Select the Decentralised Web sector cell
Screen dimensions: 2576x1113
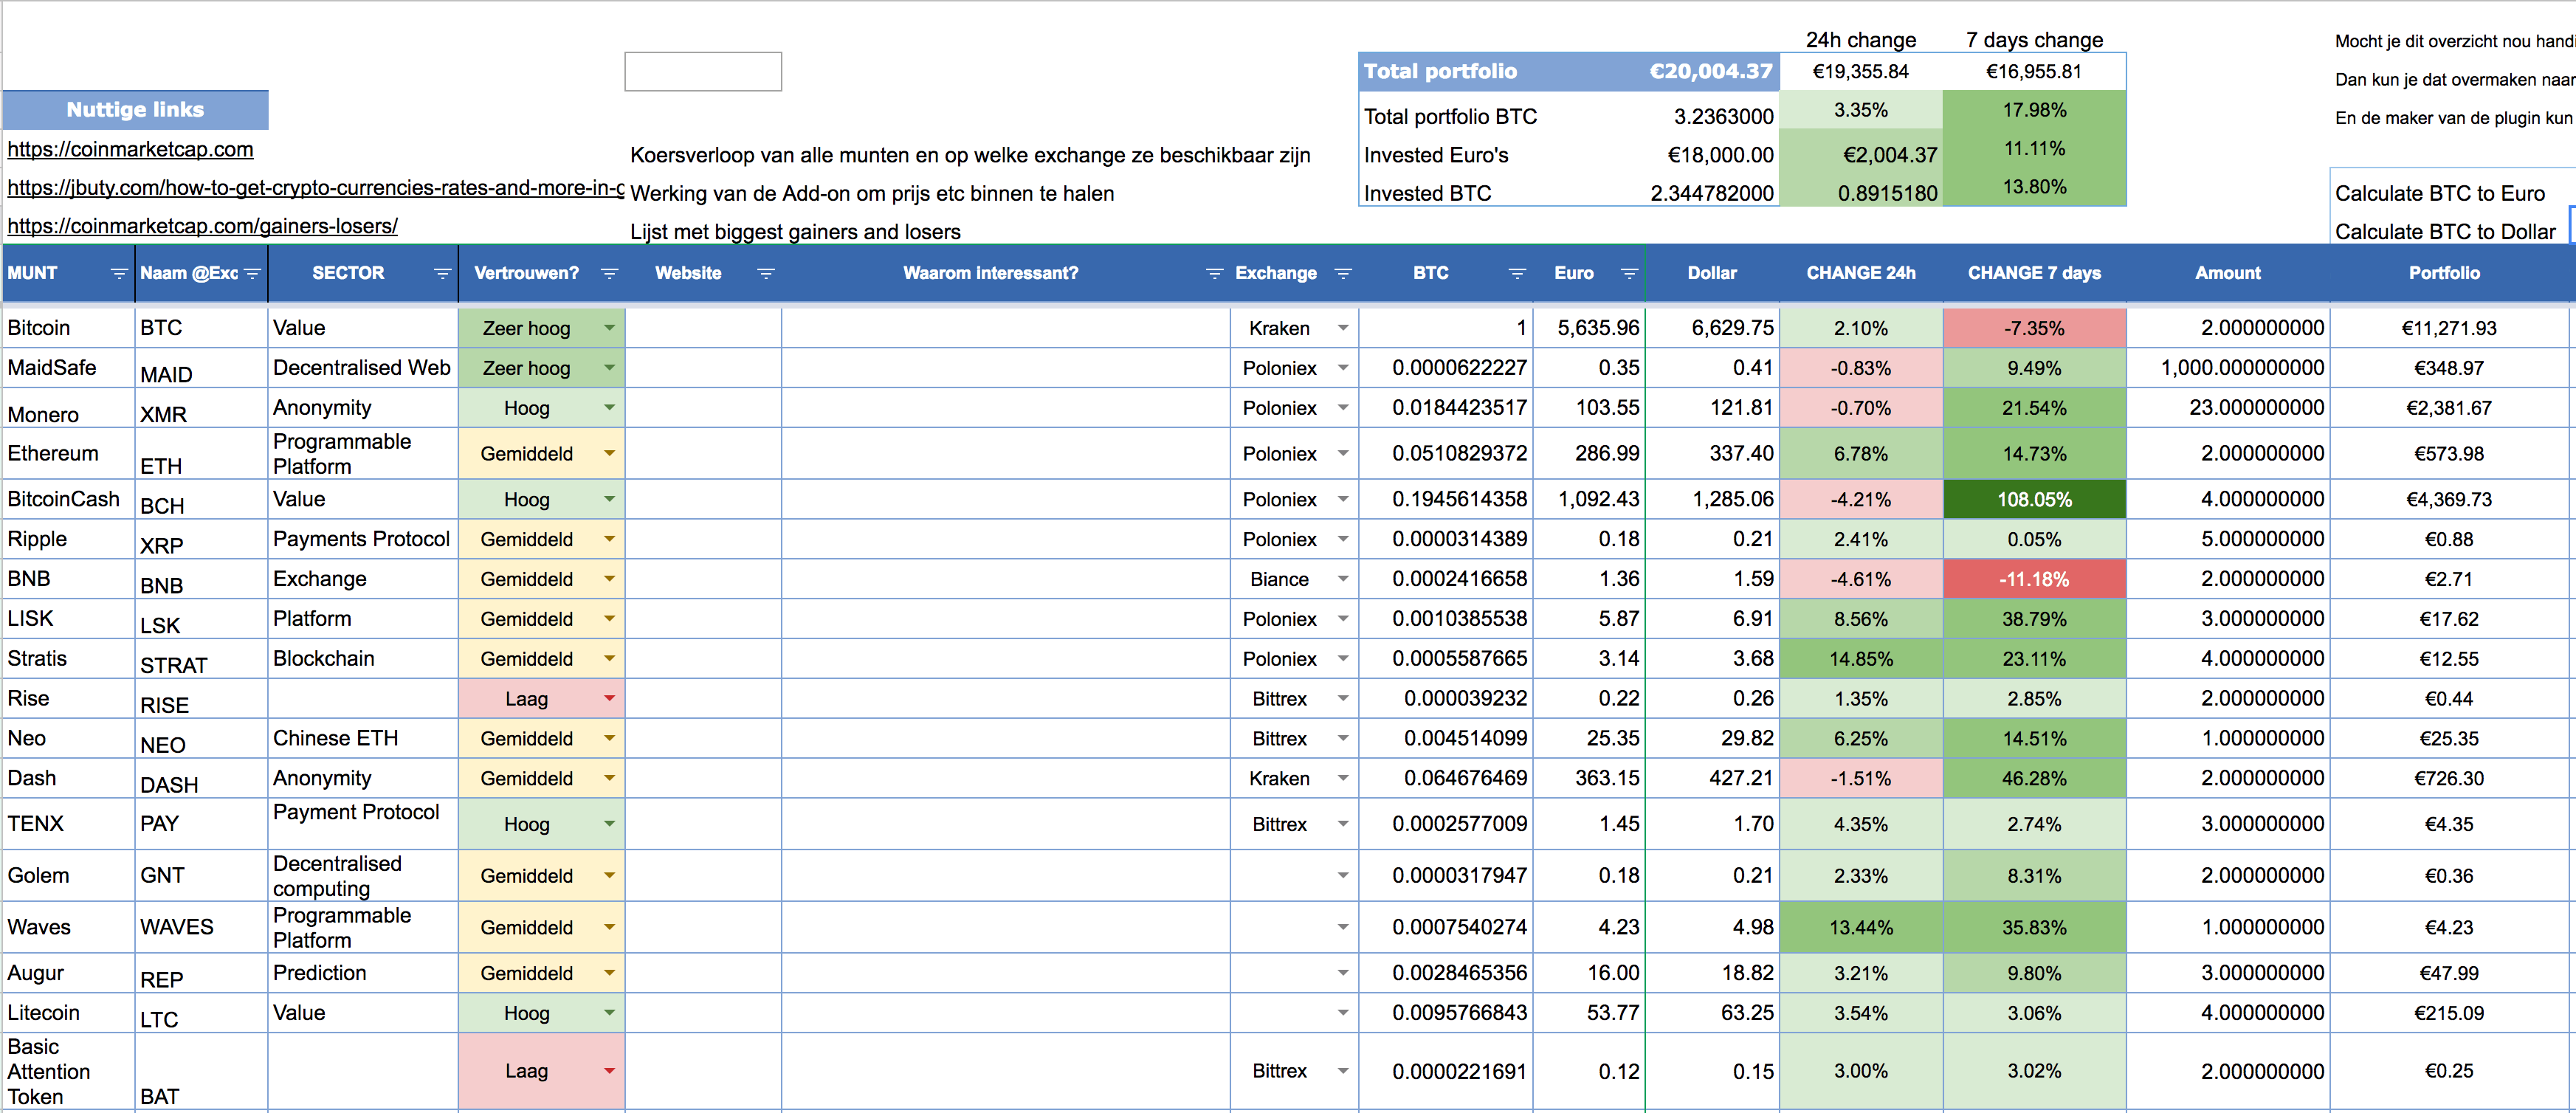[x=362, y=368]
